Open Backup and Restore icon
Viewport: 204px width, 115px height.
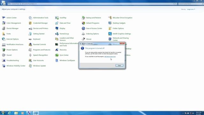tap(83, 18)
